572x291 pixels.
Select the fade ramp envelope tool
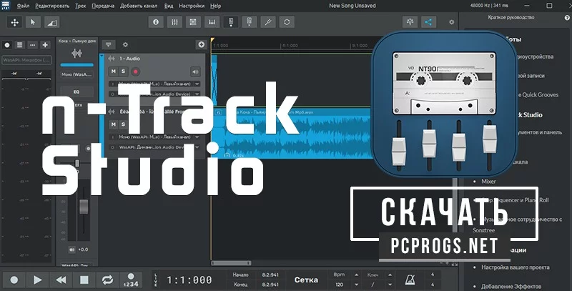coord(51,23)
